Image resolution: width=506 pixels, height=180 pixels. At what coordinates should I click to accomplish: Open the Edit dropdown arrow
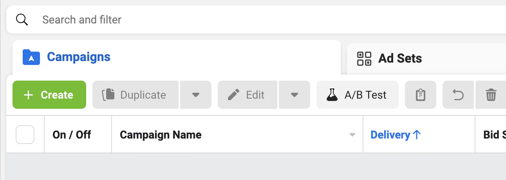295,95
